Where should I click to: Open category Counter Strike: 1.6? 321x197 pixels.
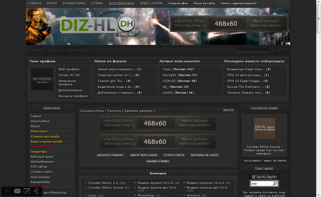pos(103,183)
